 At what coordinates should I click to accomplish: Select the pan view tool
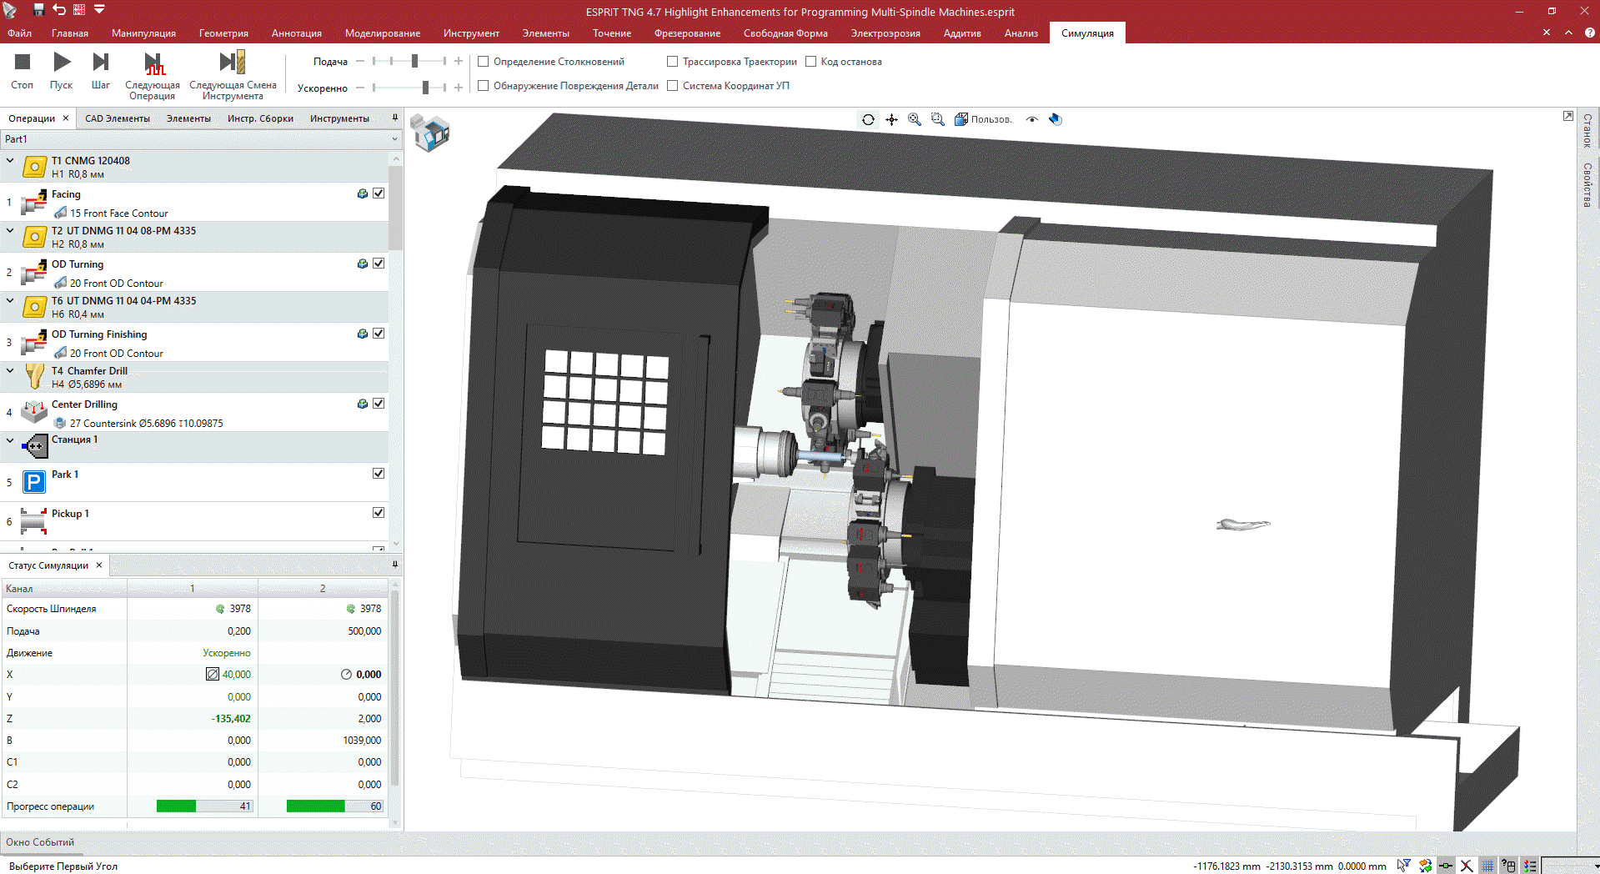891,119
